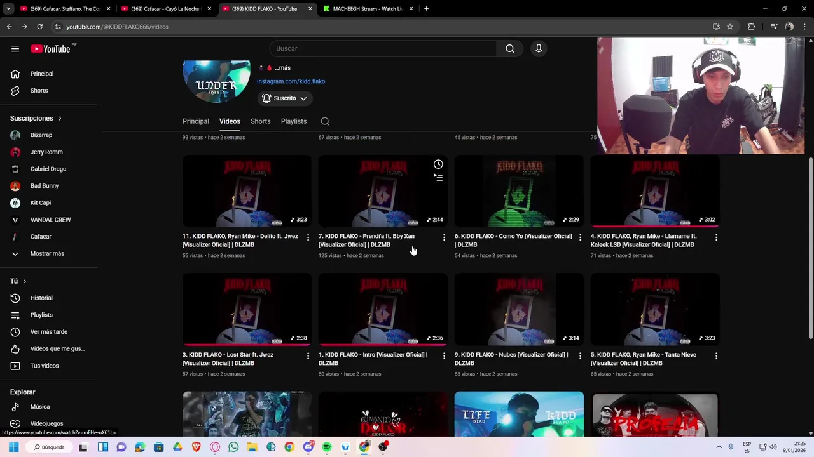
Task: Open the Windows taskbar Búsqueda search box
Action: [x=49, y=447]
